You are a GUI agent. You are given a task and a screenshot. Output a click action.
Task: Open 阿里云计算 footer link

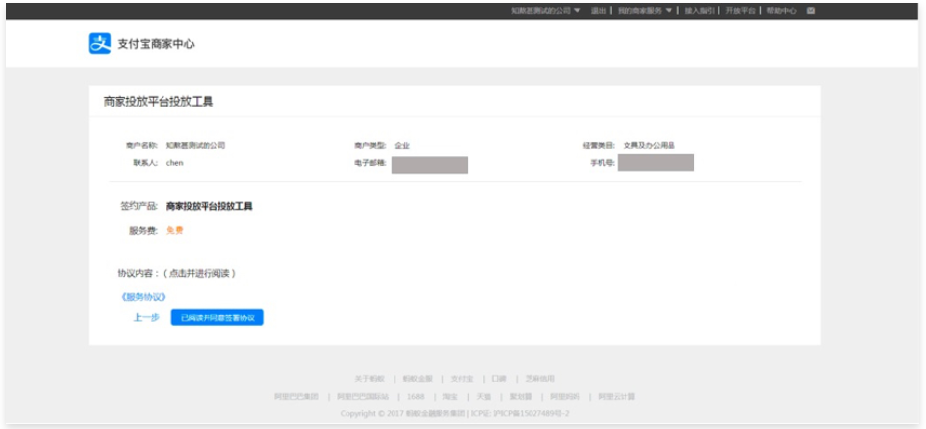tap(617, 397)
